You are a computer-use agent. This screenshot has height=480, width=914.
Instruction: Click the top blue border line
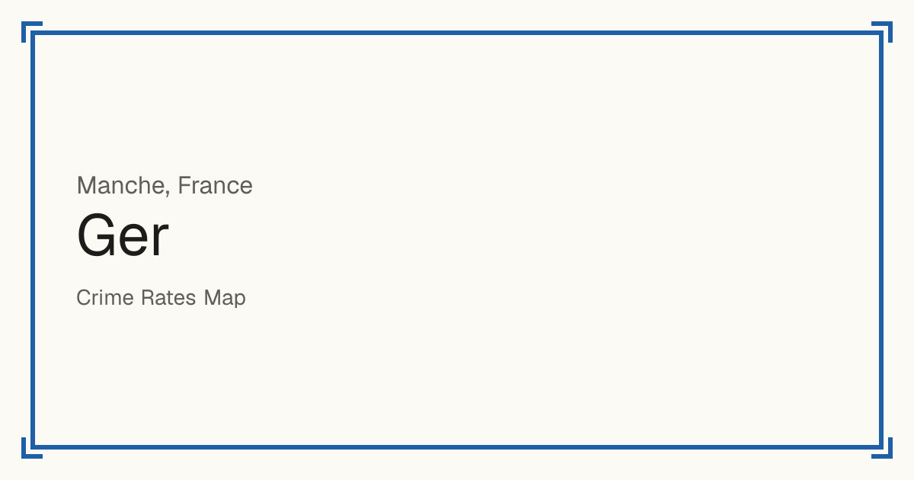click(x=457, y=33)
